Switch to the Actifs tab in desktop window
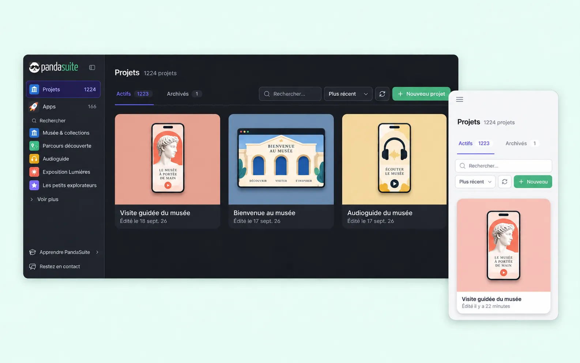The image size is (580, 363). click(x=134, y=94)
